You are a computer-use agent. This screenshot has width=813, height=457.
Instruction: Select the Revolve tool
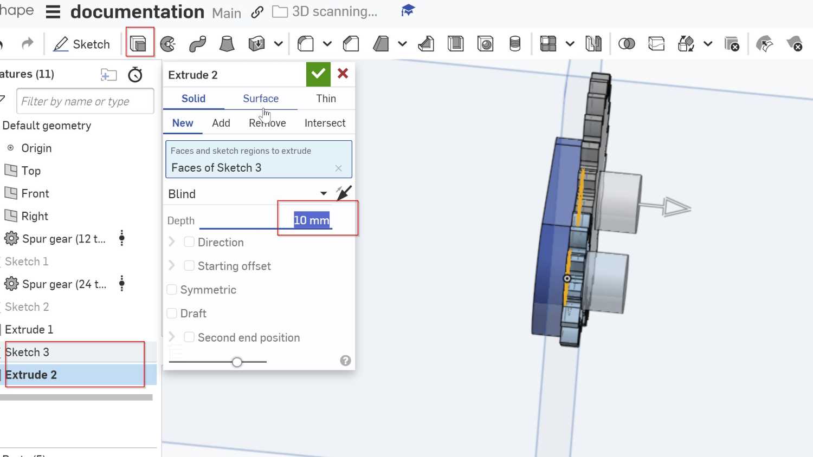(168, 43)
